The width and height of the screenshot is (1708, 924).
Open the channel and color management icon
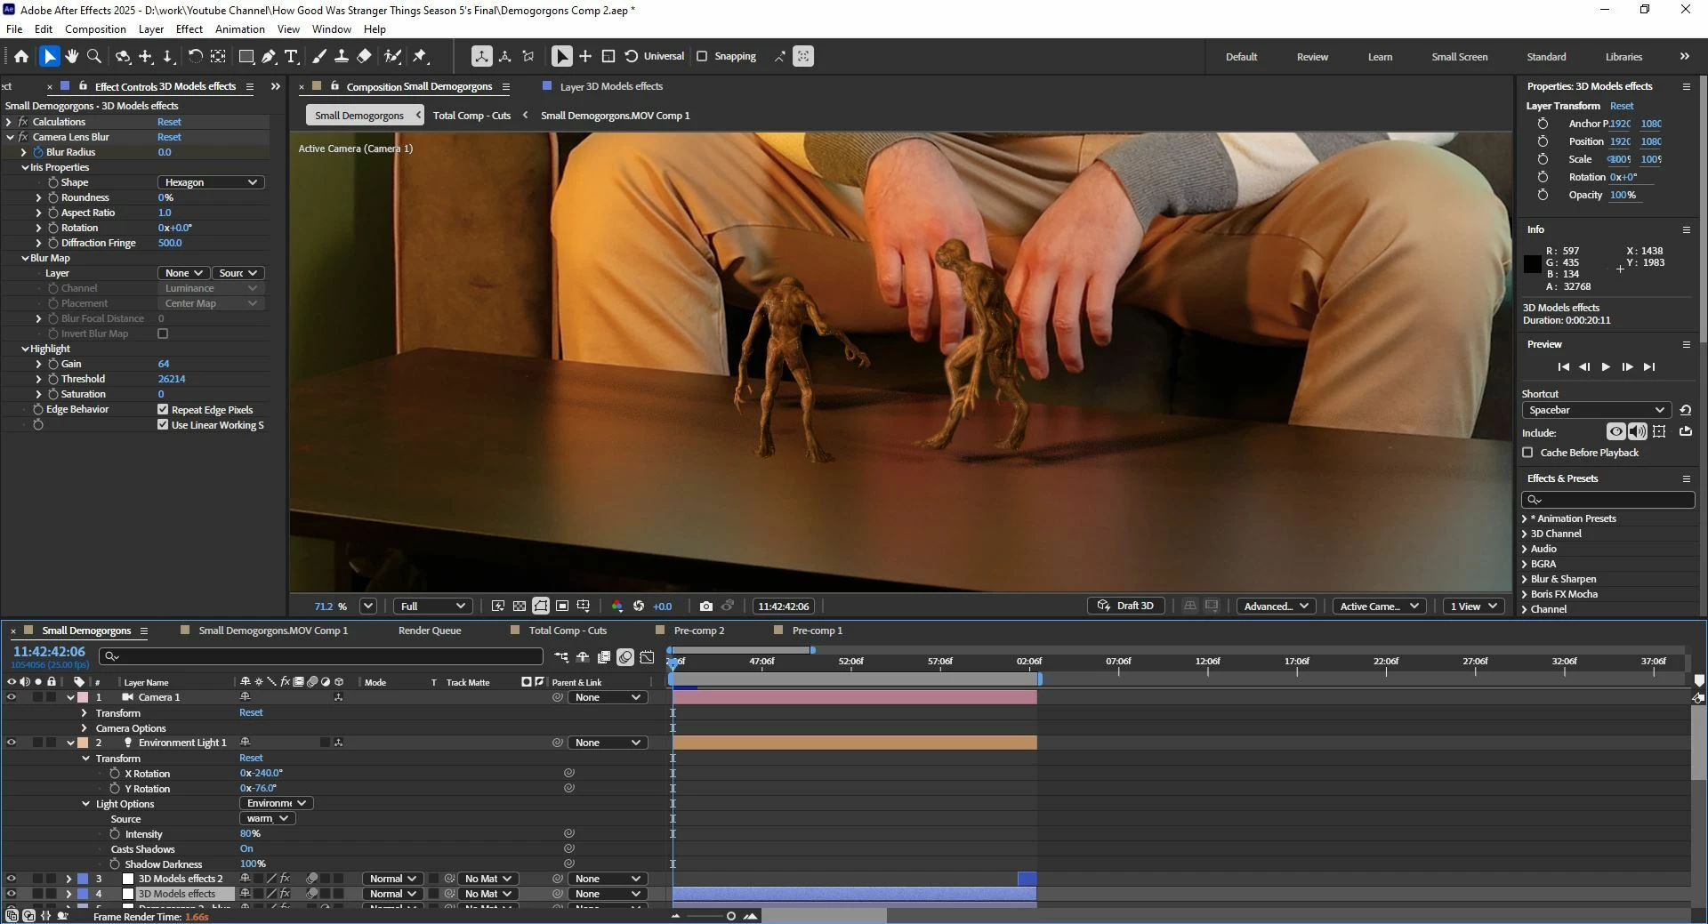pos(617,607)
